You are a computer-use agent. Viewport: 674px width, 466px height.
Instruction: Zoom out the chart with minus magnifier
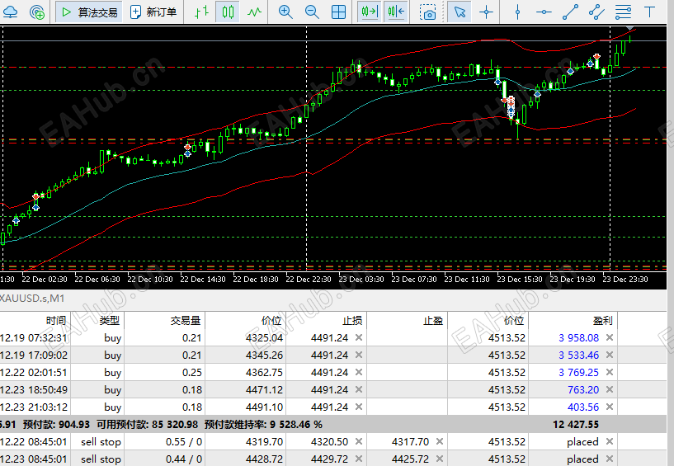pyautogui.click(x=312, y=12)
